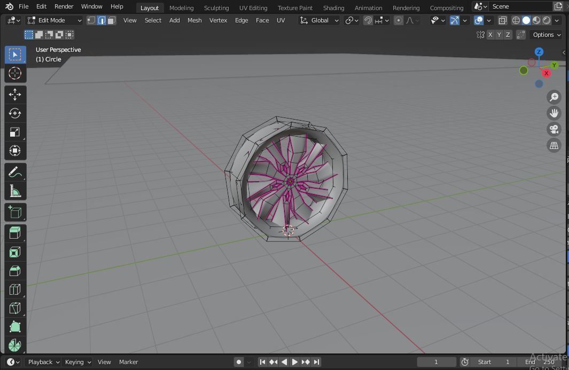Screen dimensions: 569x370
Task: Open the Edit Mode dropdown
Action: click(x=53, y=20)
